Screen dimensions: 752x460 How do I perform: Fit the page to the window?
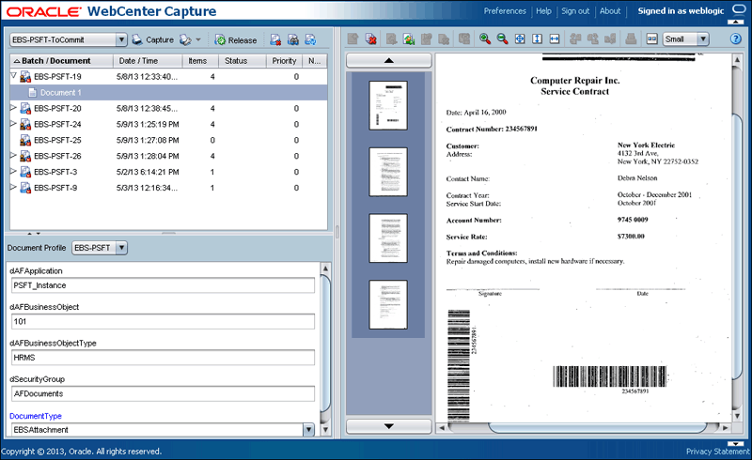pyautogui.click(x=520, y=38)
